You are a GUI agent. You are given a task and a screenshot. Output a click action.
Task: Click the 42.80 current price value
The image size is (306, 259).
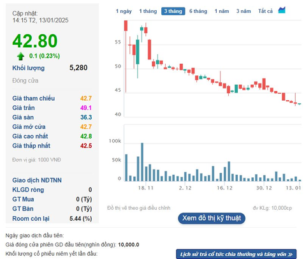tap(35, 41)
